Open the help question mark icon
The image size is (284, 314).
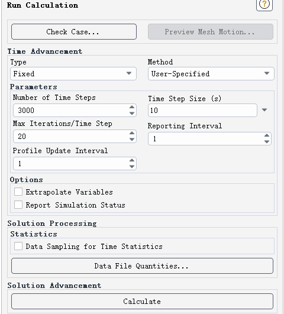tap(264, 4)
